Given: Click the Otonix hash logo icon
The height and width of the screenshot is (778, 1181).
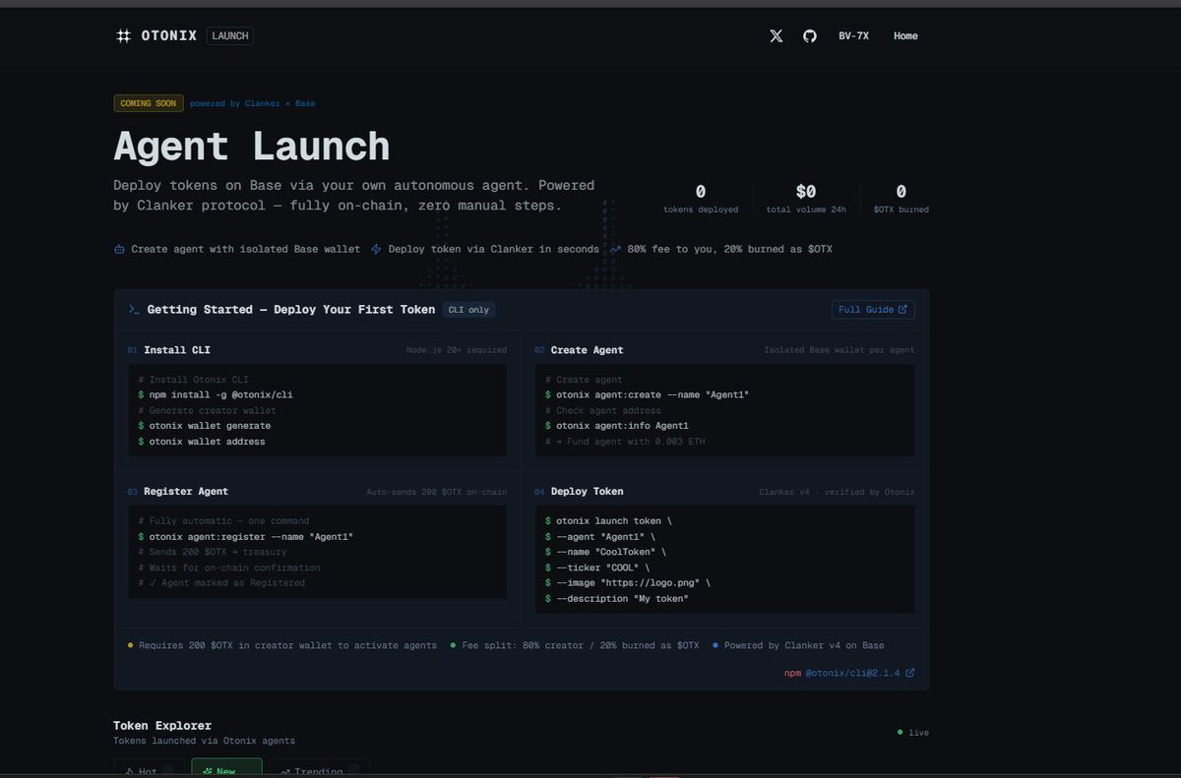Looking at the screenshot, I should pos(123,36).
